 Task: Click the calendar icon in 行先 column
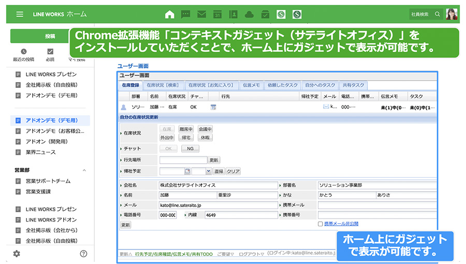click(213, 107)
